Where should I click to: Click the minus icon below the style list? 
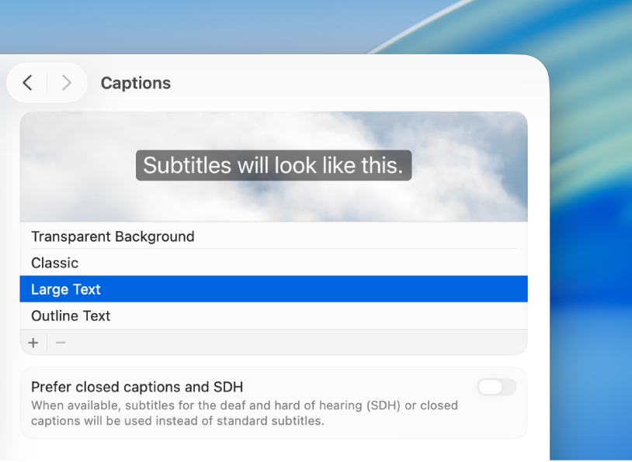61,342
